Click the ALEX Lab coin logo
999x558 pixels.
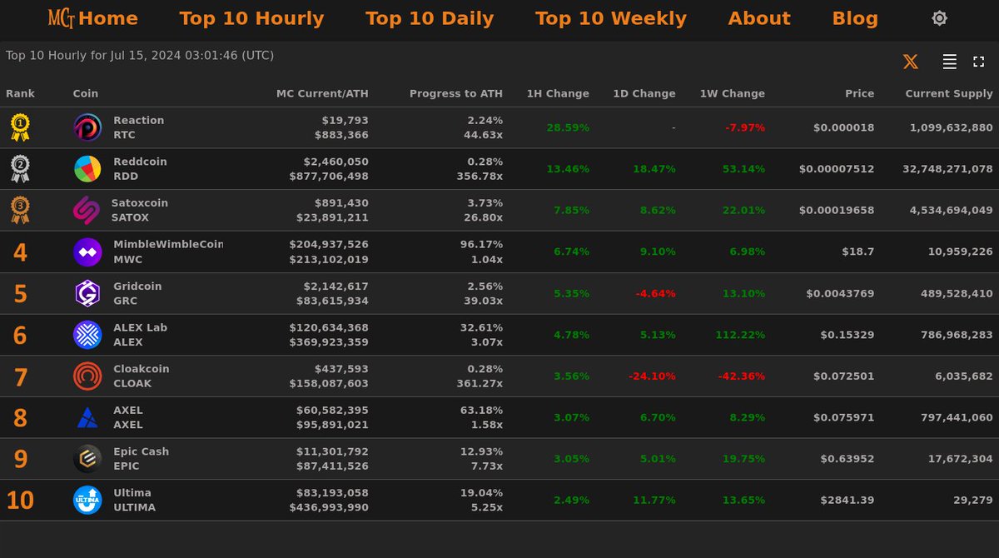87,335
